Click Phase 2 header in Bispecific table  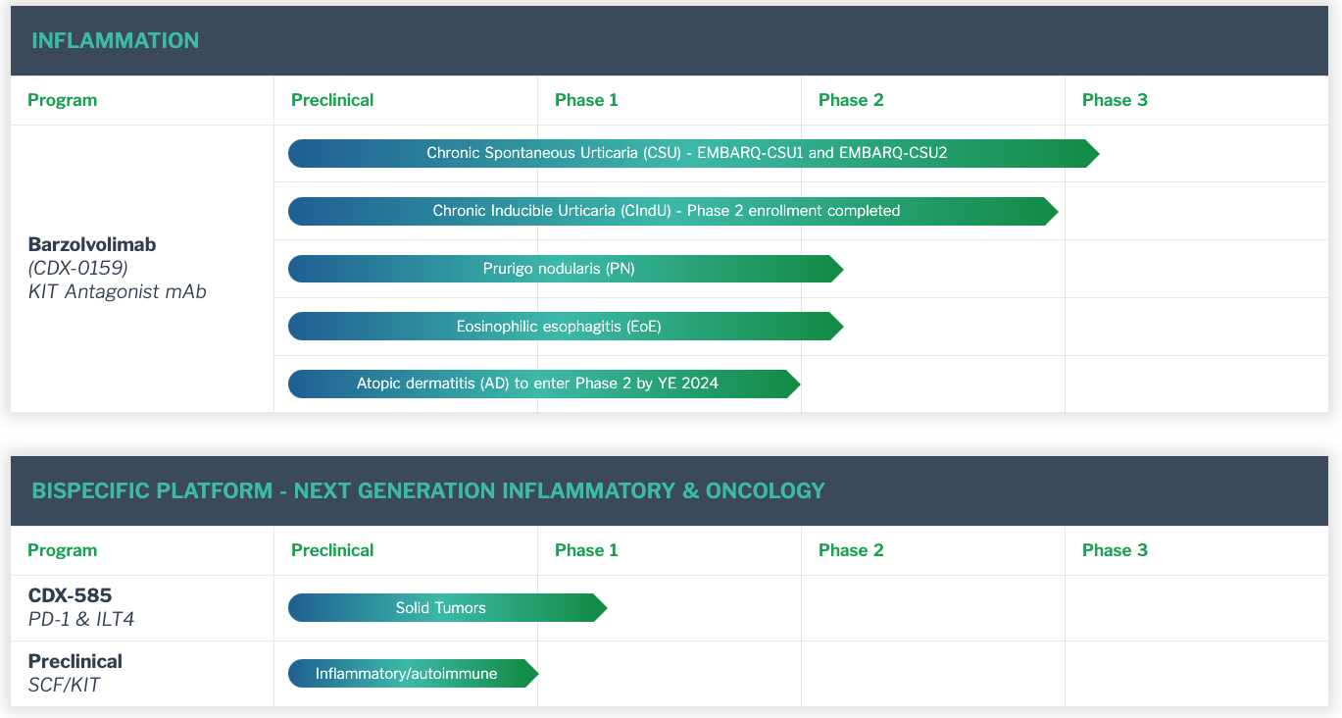pos(851,550)
